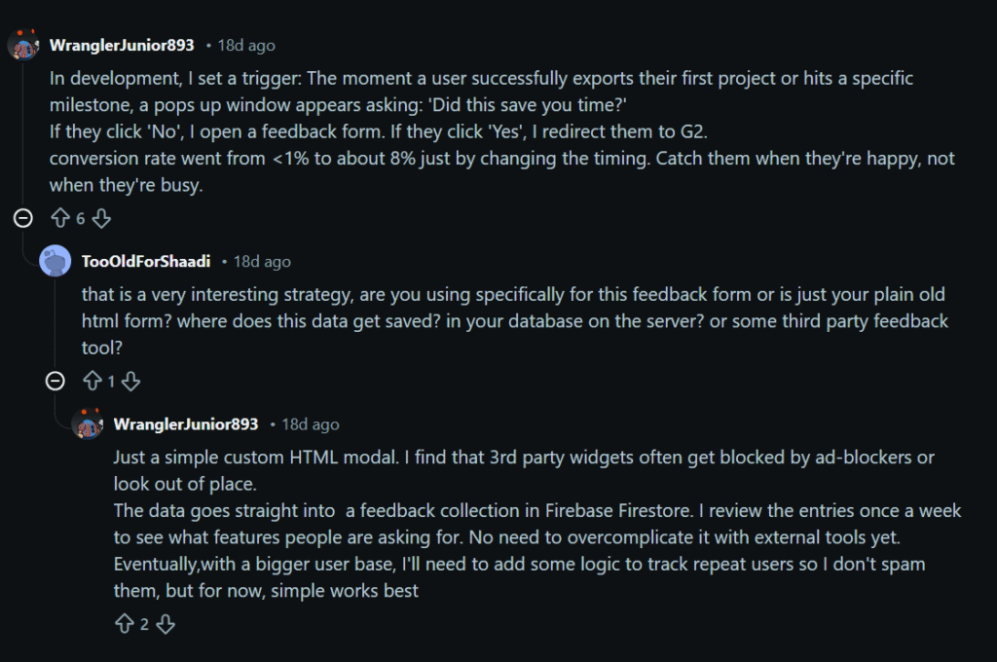997x662 pixels.
Task: Click the top comment's 18d ago timestamp
Action: pyautogui.click(x=247, y=46)
